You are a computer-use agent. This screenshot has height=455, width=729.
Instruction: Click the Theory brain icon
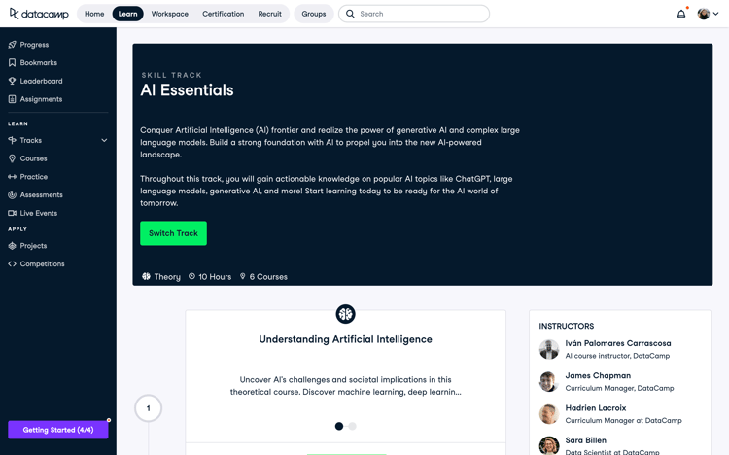(x=146, y=276)
